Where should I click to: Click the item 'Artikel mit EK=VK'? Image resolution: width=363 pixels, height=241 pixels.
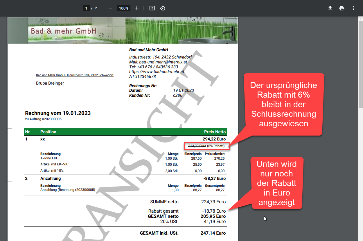[54, 164]
